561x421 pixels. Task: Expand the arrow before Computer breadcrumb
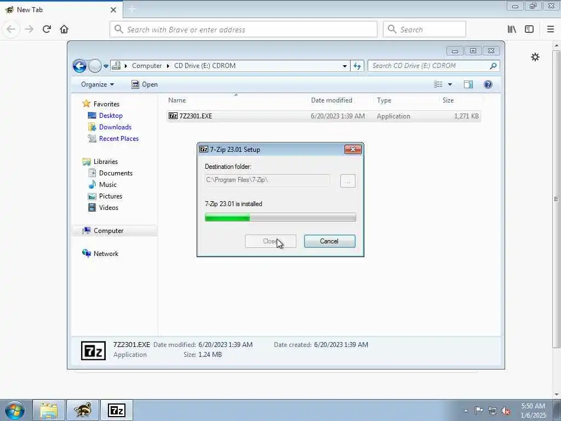[126, 66]
